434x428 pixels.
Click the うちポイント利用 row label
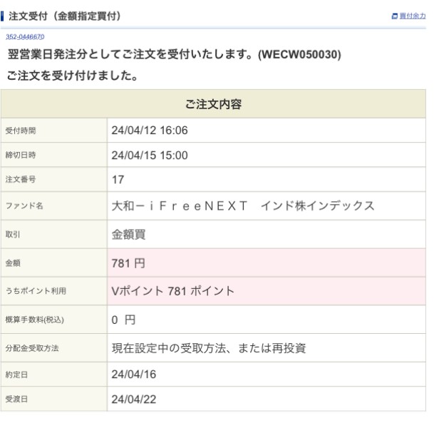click(36, 291)
